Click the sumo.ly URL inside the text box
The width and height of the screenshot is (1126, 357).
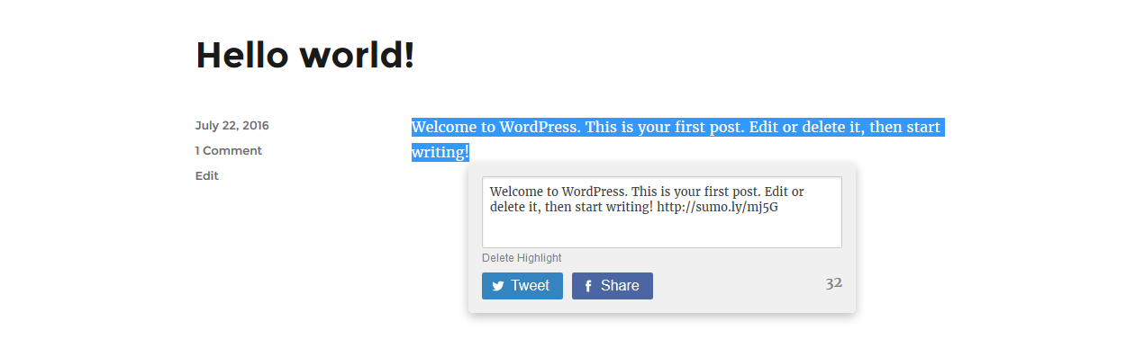point(717,207)
